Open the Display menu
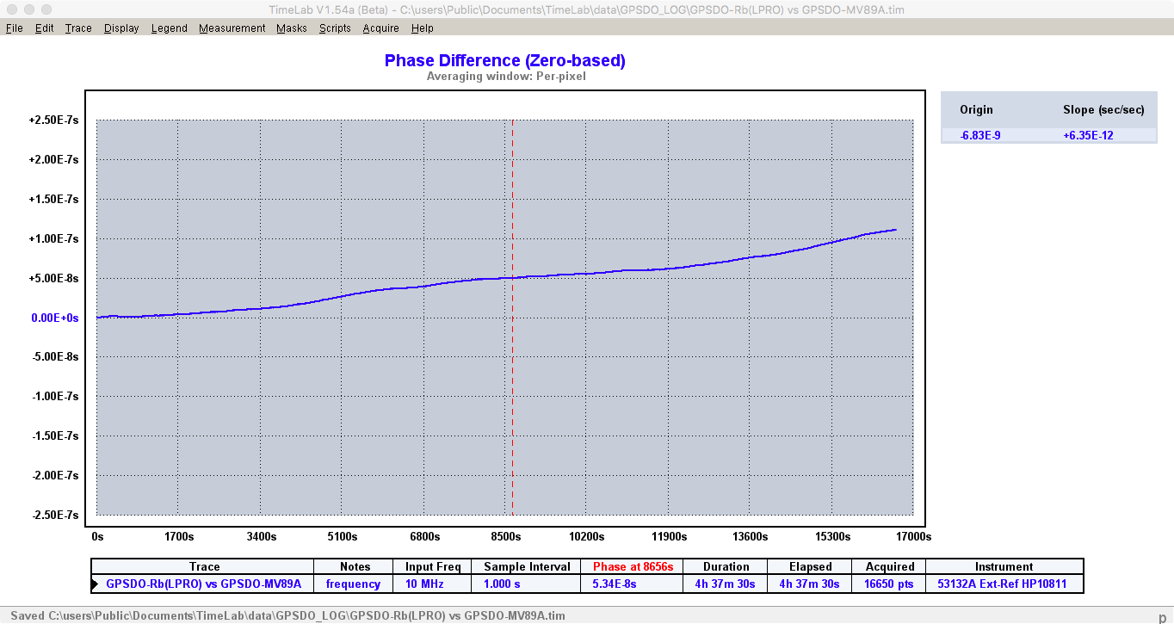This screenshot has height=624, width=1174. (x=121, y=28)
